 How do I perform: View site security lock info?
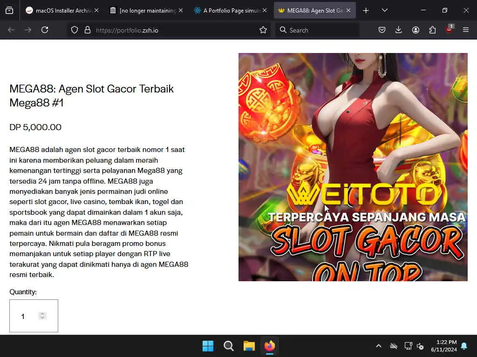point(88,30)
